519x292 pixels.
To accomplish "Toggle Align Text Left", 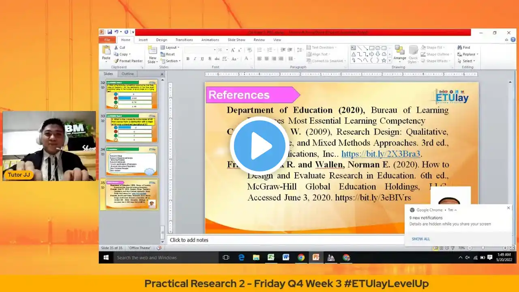I will [x=259, y=59].
